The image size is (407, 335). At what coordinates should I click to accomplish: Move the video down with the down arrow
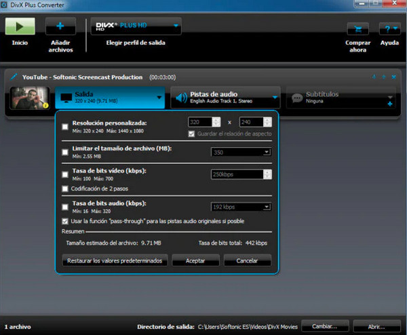point(374,77)
